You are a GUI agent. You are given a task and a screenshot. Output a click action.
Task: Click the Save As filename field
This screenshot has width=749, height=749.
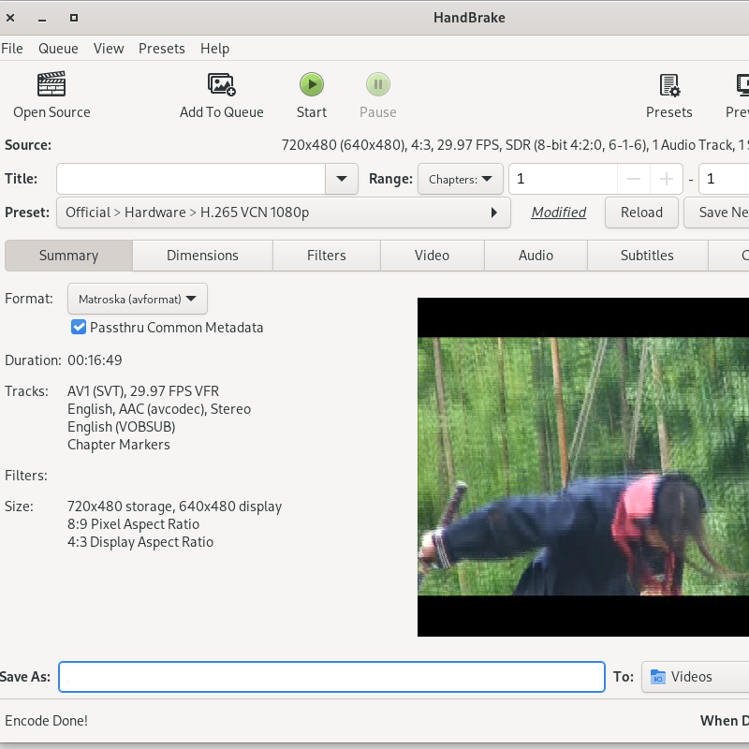tap(331, 677)
